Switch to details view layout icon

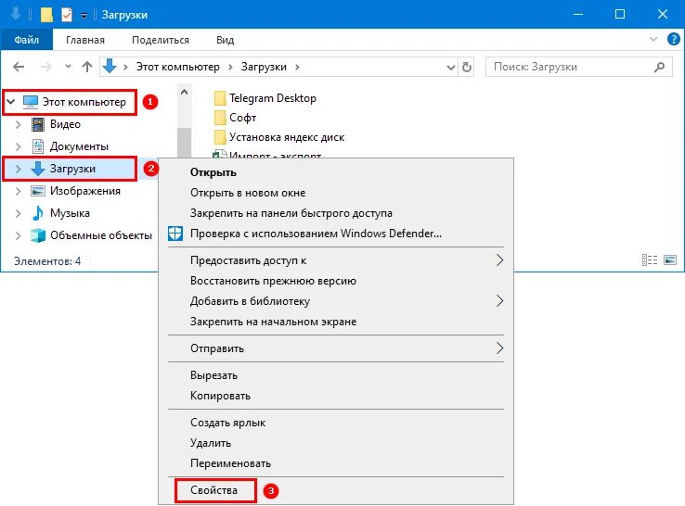(647, 261)
